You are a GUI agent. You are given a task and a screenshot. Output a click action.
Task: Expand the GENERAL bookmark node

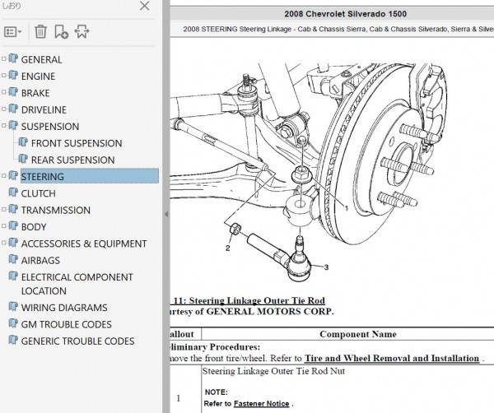[4, 58]
